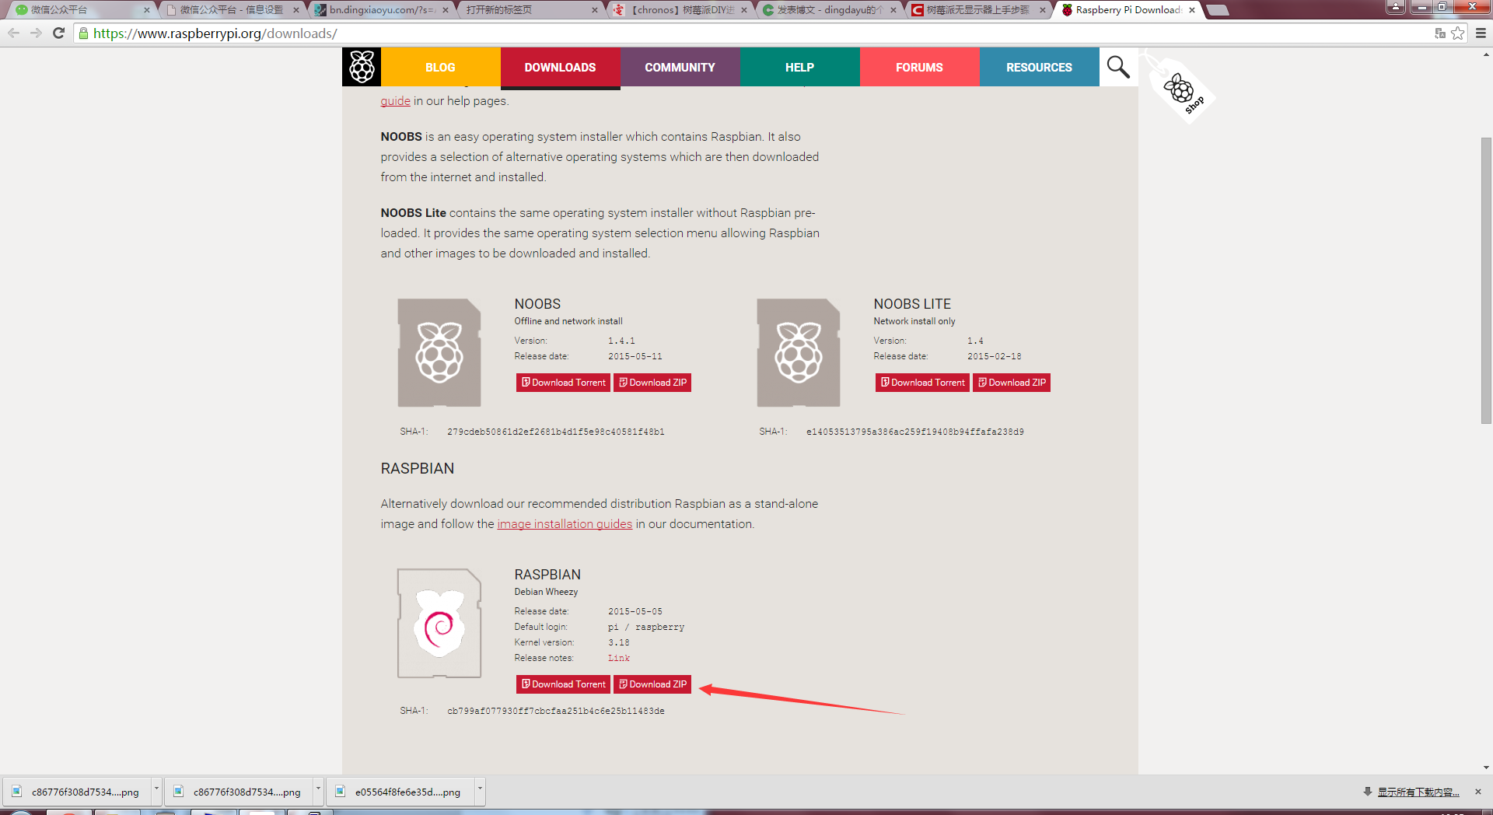Open the DOWNLOADS navigation tab
1493x815 pixels.
560,68
